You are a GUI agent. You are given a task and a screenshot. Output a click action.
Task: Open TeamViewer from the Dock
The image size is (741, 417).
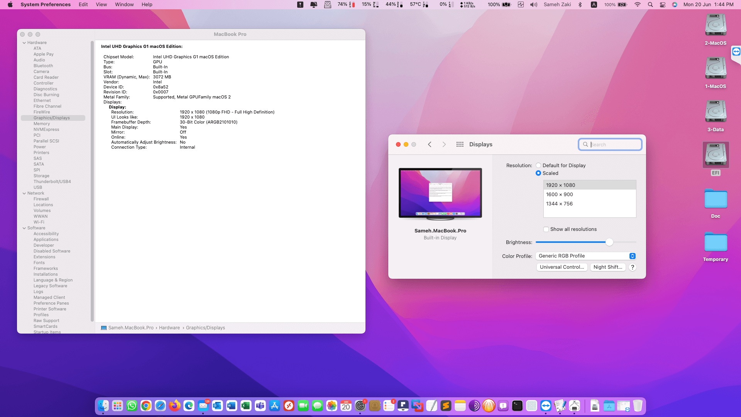coord(546,406)
